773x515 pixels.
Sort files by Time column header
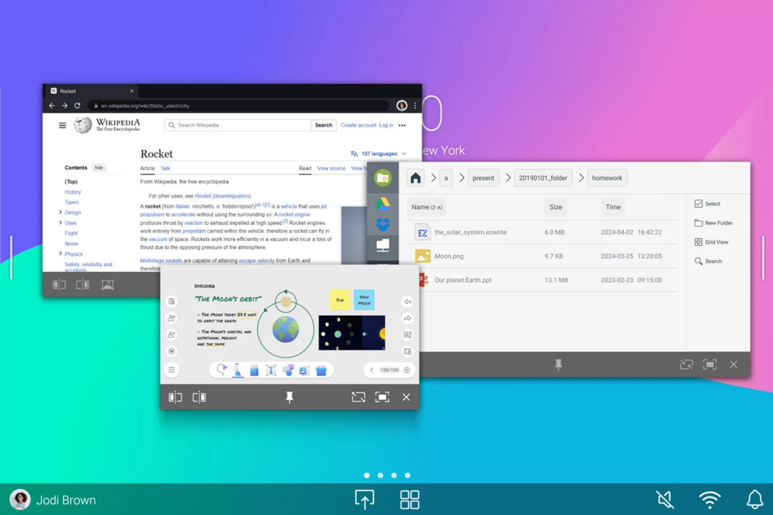(x=613, y=207)
